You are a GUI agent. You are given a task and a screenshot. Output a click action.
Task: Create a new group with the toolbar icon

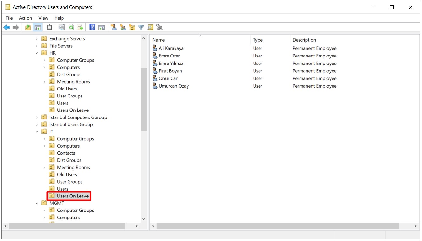coord(123,28)
